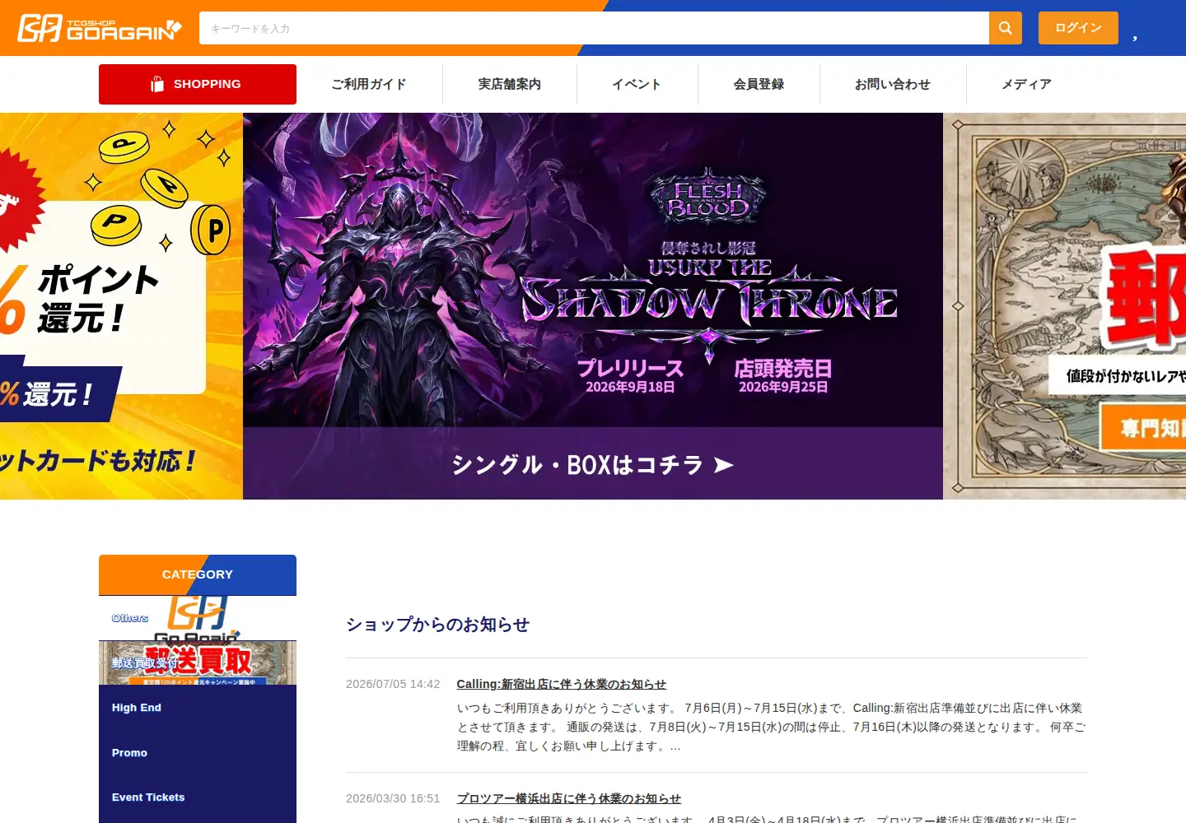Click the date 2026/07/05 14:42
Screen dimensions: 1186x823
coord(393,684)
